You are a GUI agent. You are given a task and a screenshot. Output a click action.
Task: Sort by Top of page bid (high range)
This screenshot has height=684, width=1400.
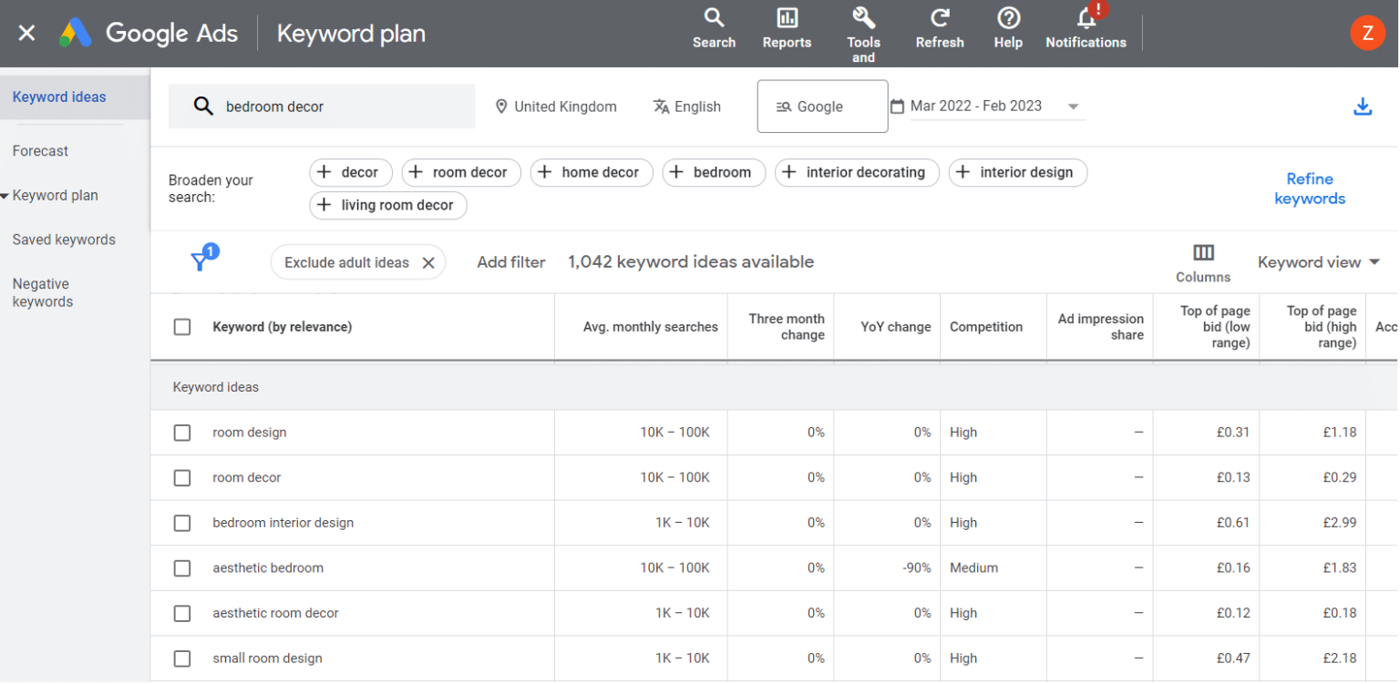click(1322, 327)
